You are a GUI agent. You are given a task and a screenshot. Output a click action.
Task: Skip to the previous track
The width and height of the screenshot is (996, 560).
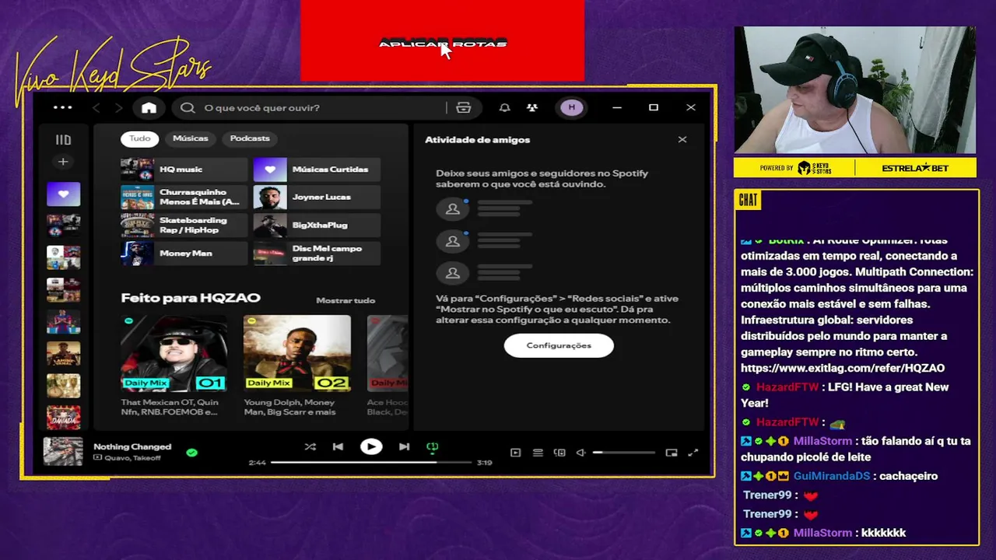[338, 447]
